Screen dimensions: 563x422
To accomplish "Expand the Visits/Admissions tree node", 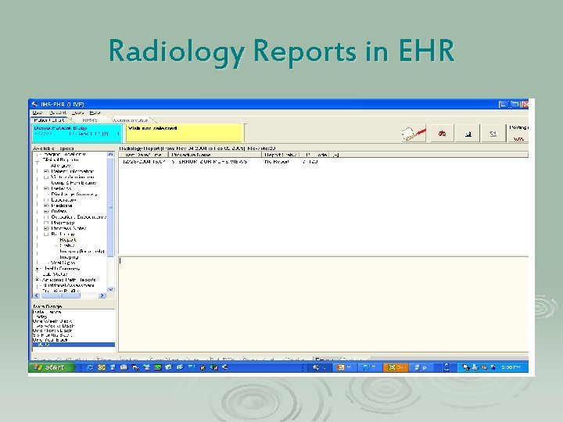I will (x=46, y=177).
